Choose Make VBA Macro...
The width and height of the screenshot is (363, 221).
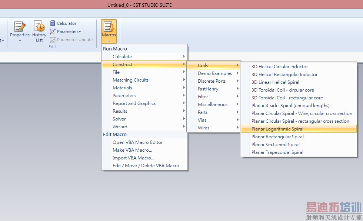point(144,150)
